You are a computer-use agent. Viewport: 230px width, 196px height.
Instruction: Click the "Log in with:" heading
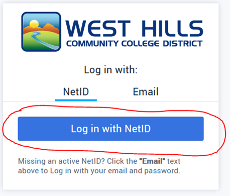pos(110,70)
